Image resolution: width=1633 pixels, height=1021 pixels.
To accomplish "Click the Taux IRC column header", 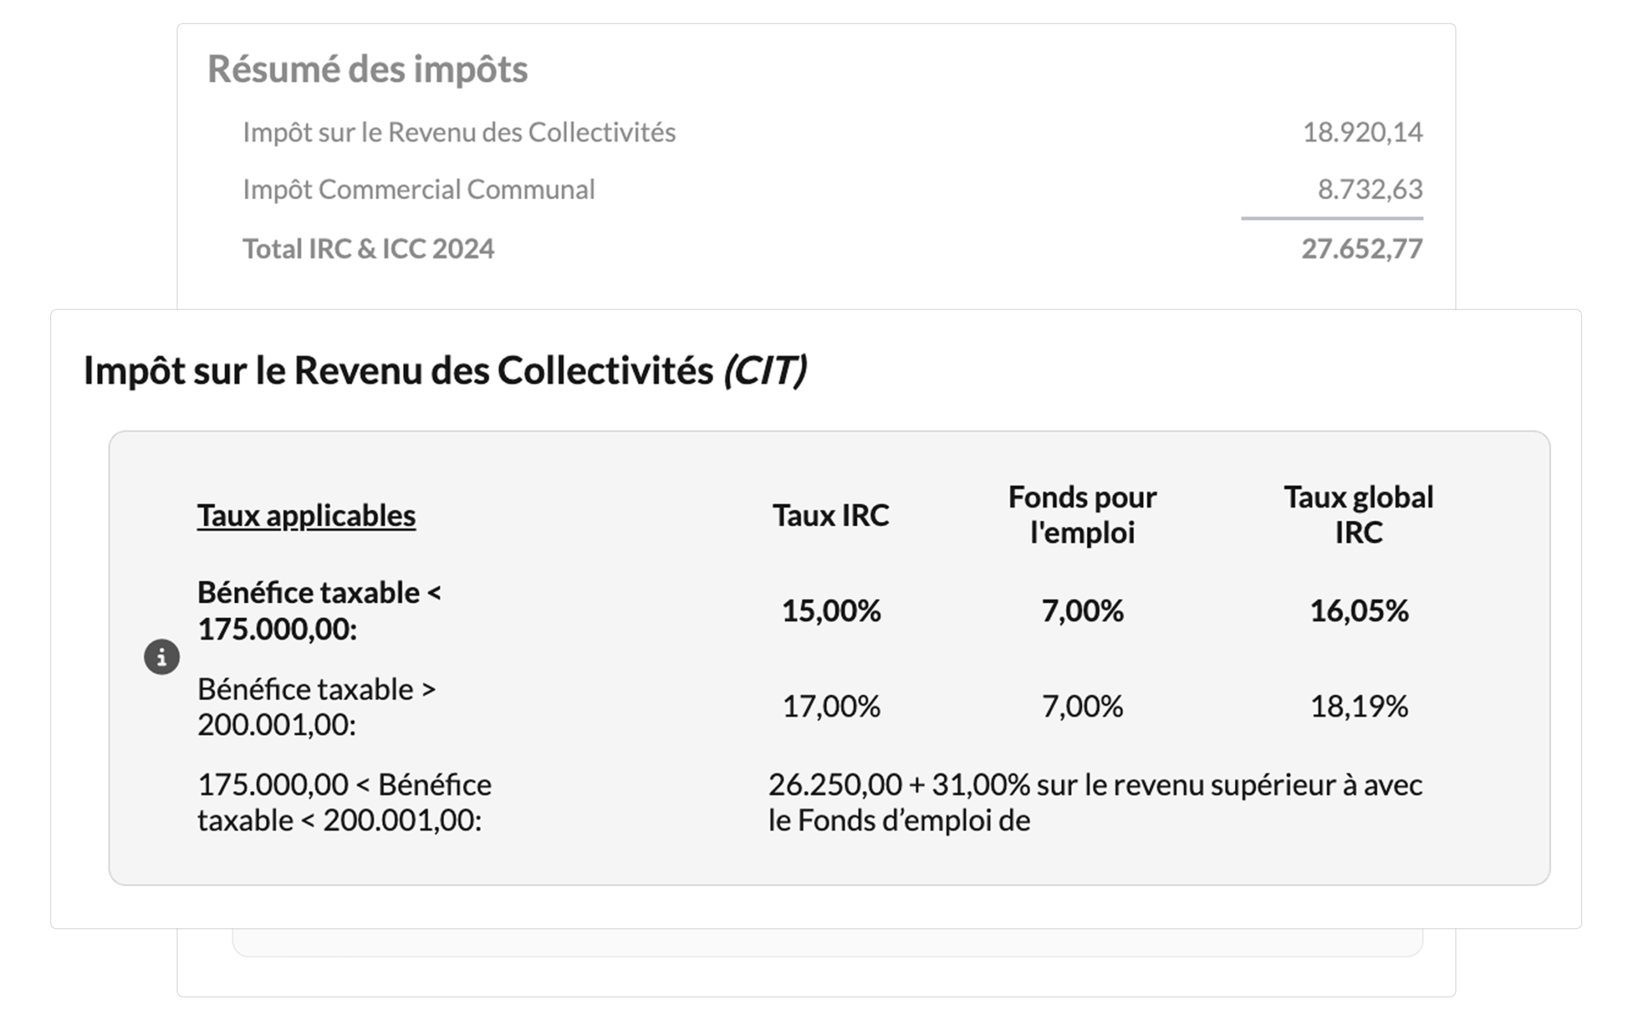I will [831, 516].
